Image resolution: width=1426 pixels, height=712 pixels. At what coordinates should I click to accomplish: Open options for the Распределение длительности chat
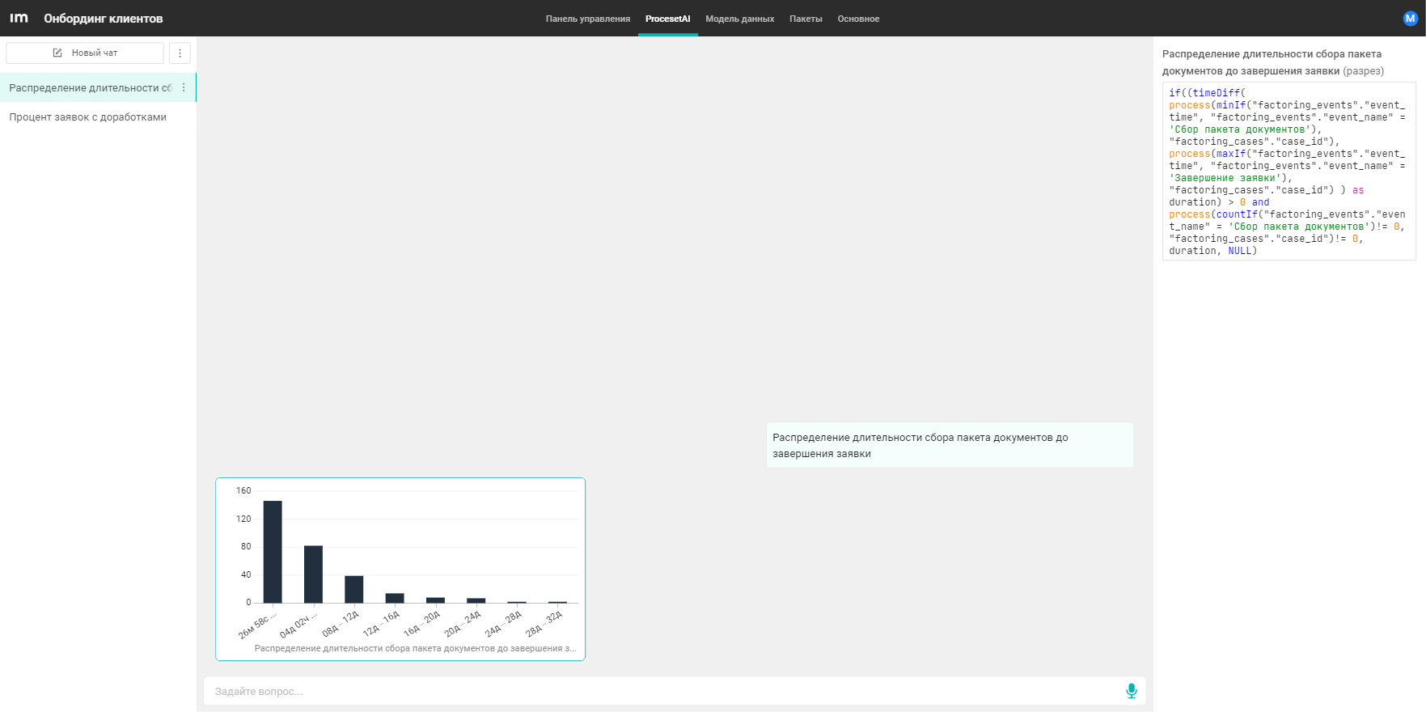click(x=184, y=87)
